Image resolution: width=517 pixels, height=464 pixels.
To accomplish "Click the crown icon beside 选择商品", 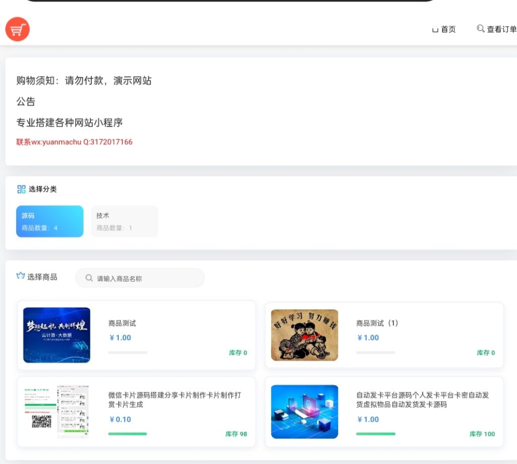I will (21, 276).
